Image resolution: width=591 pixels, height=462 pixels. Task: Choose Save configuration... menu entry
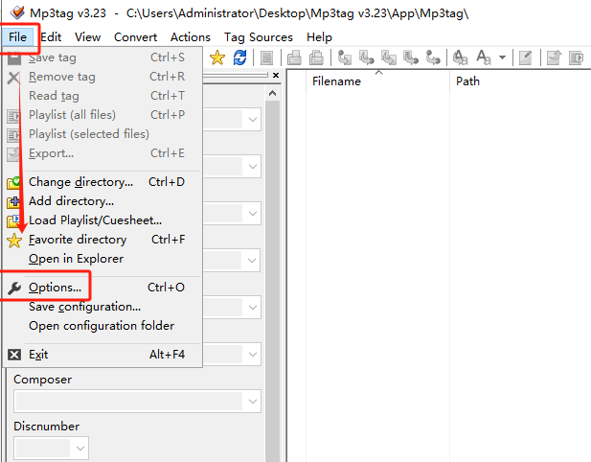(102, 307)
